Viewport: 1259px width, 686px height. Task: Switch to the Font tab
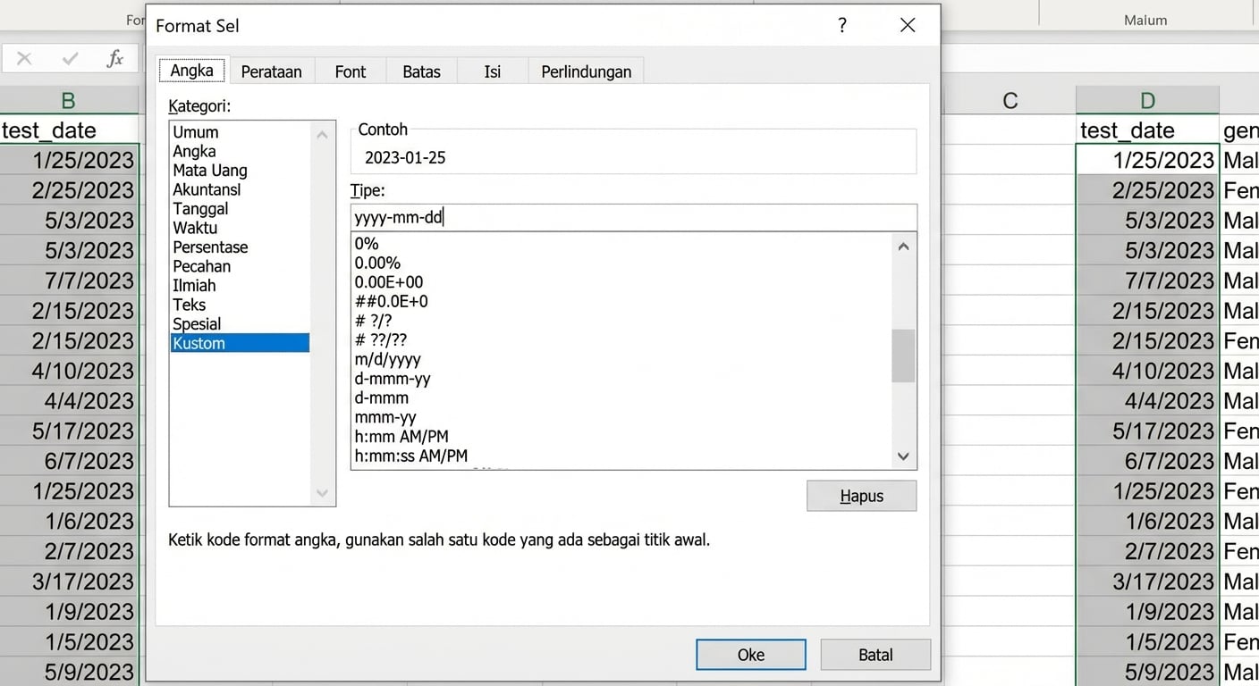pyautogui.click(x=350, y=71)
